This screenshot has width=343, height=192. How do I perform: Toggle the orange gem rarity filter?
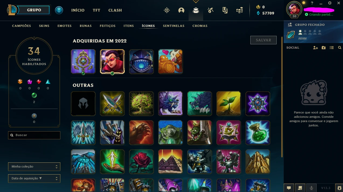pyautogui.click(x=20, y=82)
